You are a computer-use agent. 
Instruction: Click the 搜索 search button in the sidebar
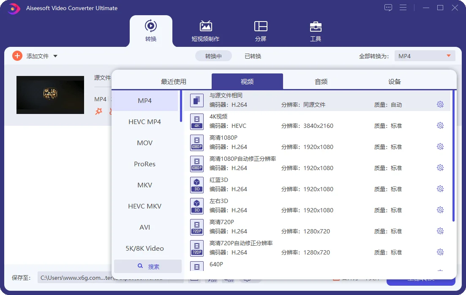[x=147, y=266]
